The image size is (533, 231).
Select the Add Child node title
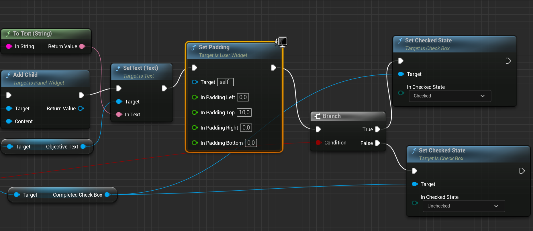coord(25,75)
